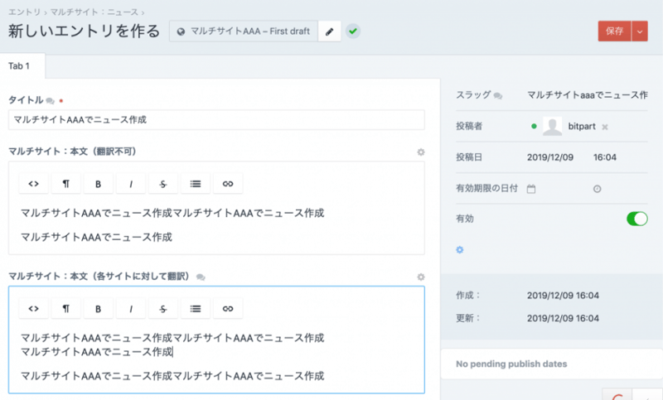Viewport: 663px width, 400px height.
Task: Remove author bitpart with x icon
Action: point(605,127)
